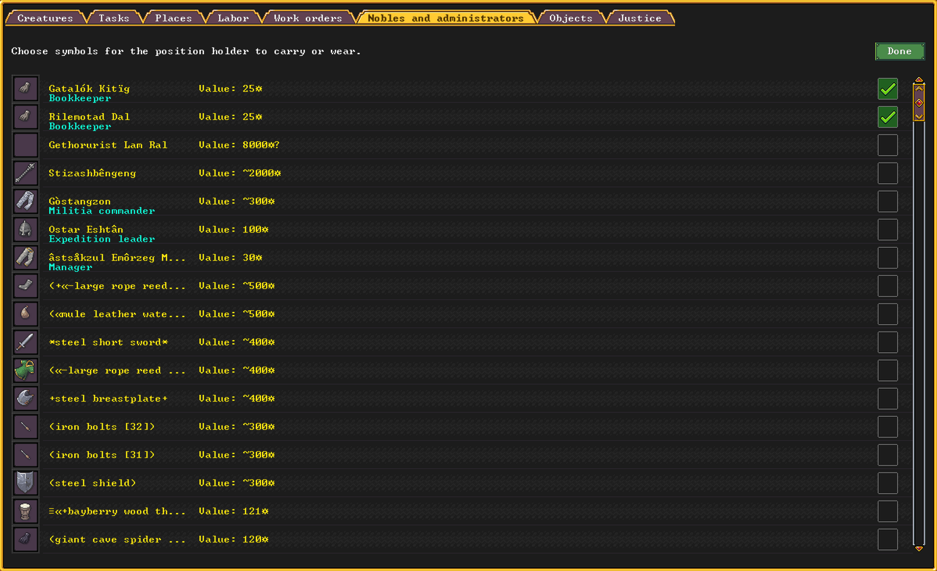Click the mule leather waterskin icon
This screenshot has width=937, height=571.
tap(25, 314)
